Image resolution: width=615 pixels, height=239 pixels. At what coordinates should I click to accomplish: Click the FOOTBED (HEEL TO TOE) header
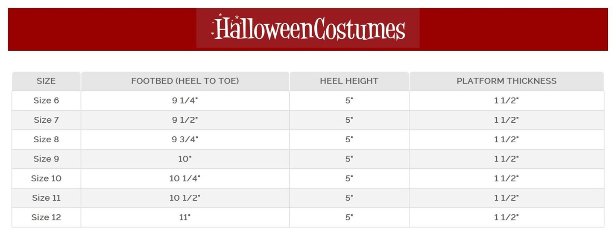(185, 81)
